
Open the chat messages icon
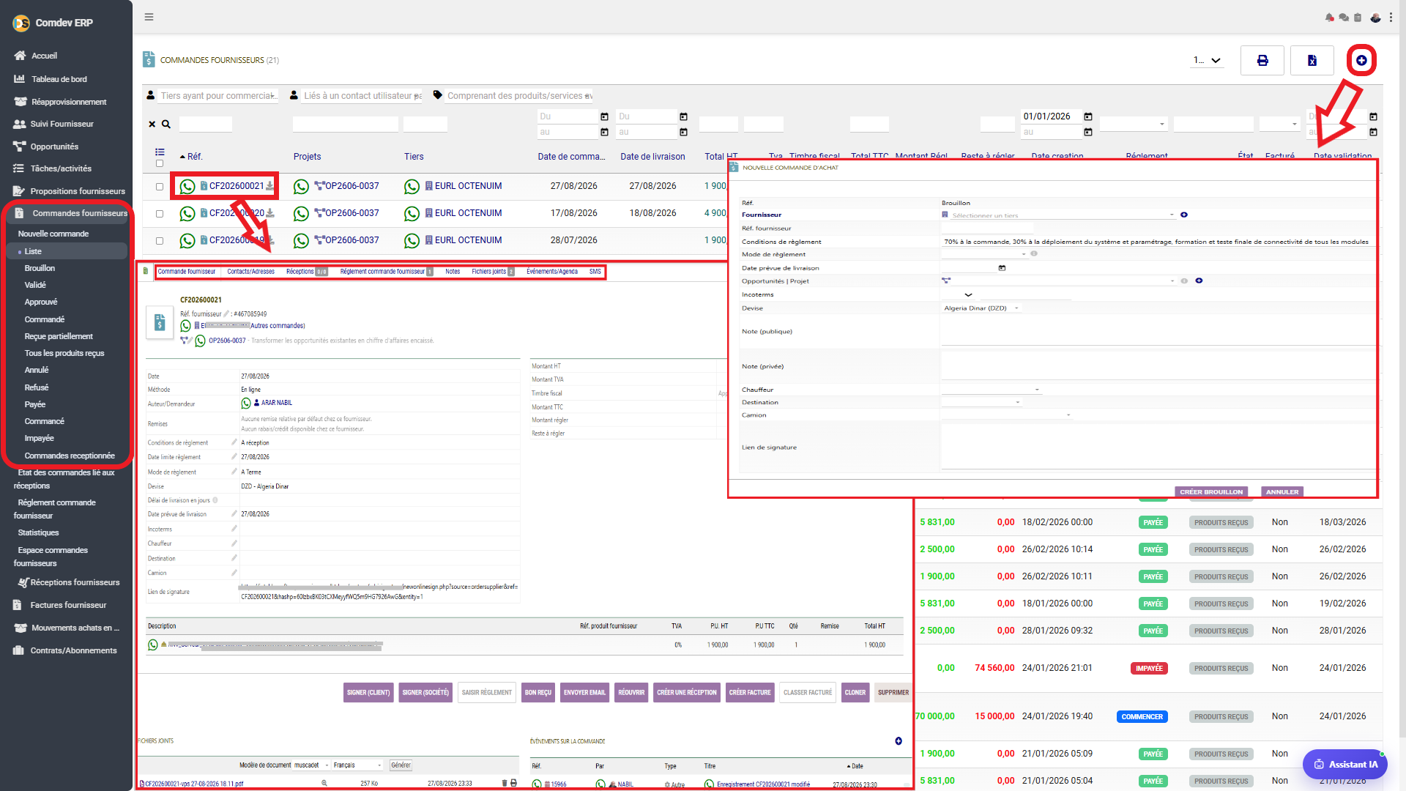click(1344, 18)
